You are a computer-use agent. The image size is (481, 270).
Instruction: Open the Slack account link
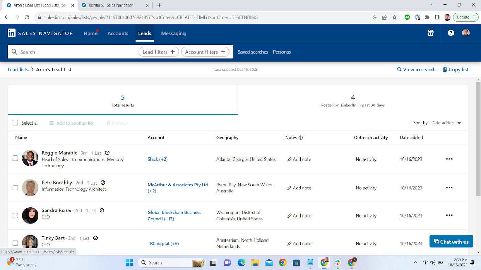click(153, 159)
